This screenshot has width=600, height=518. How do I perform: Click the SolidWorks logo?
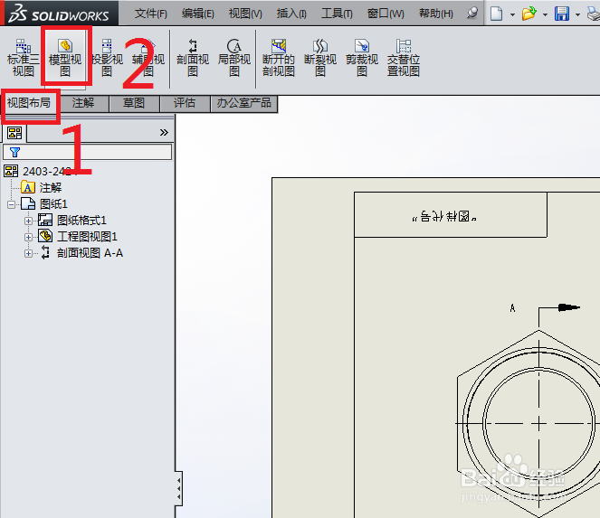[60, 13]
